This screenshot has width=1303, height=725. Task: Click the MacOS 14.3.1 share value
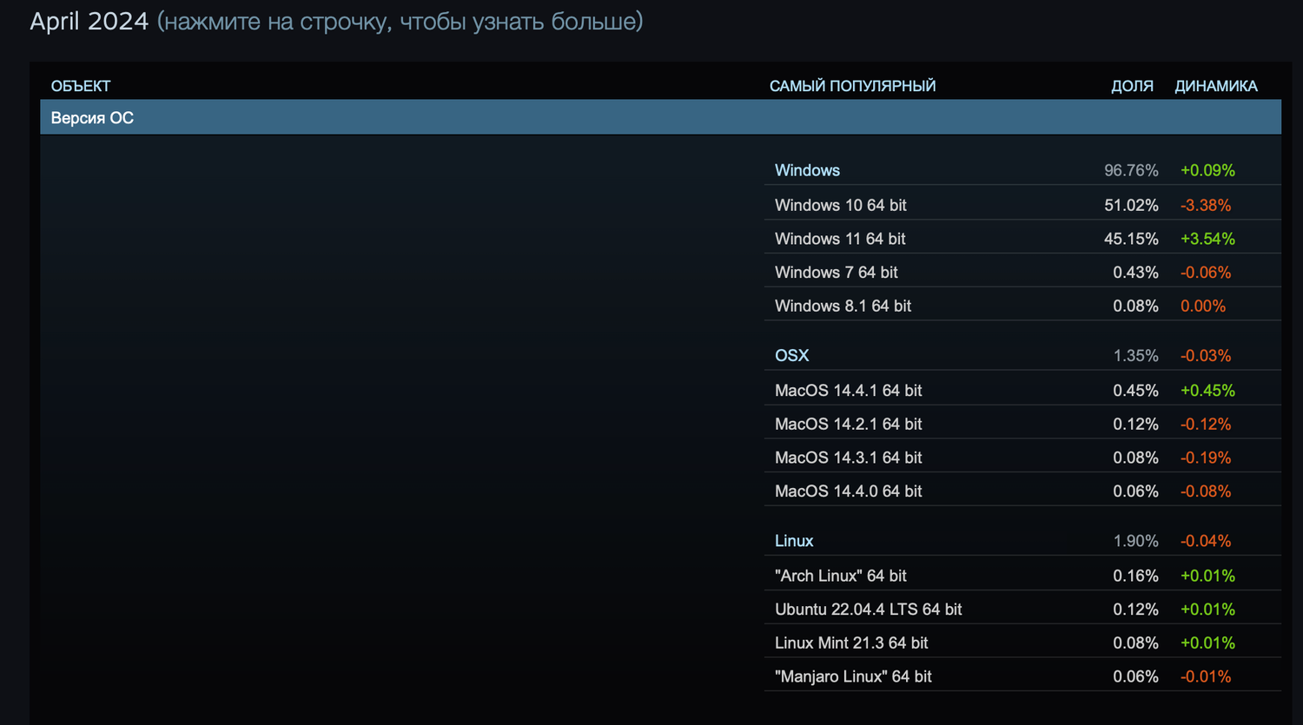click(1135, 458)
